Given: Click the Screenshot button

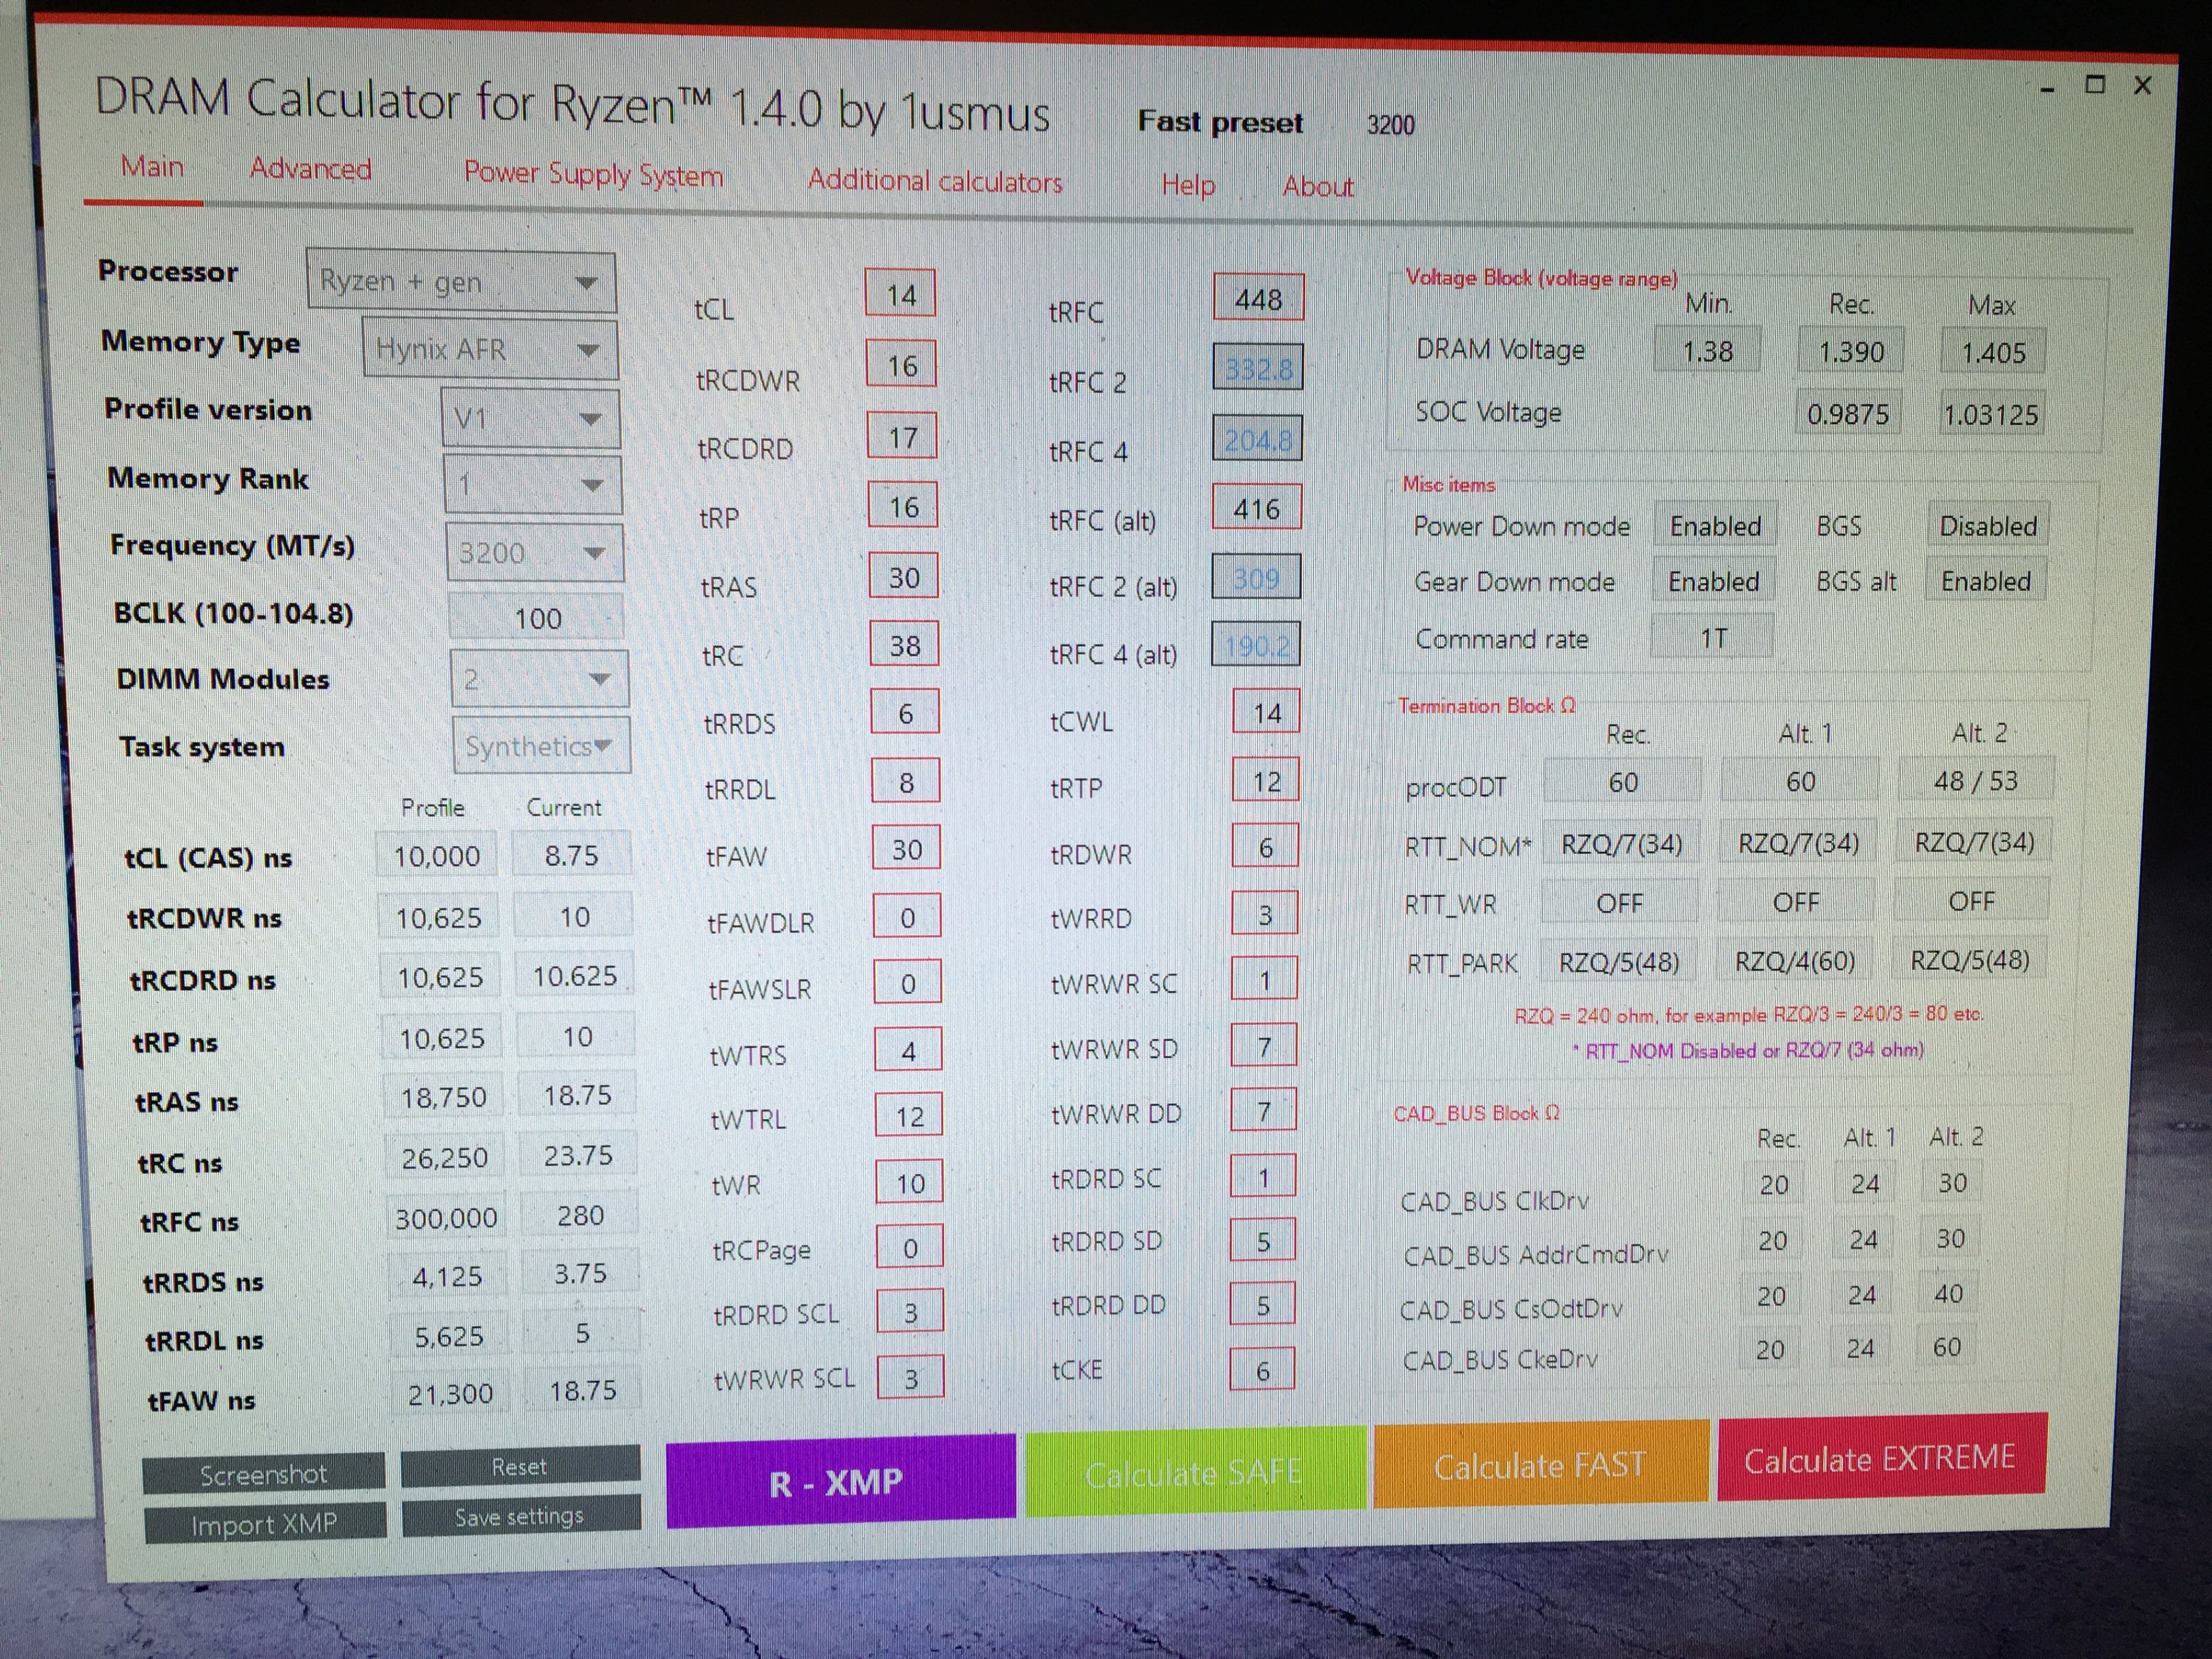Looking at the screenshot, I should point(263,1474).
